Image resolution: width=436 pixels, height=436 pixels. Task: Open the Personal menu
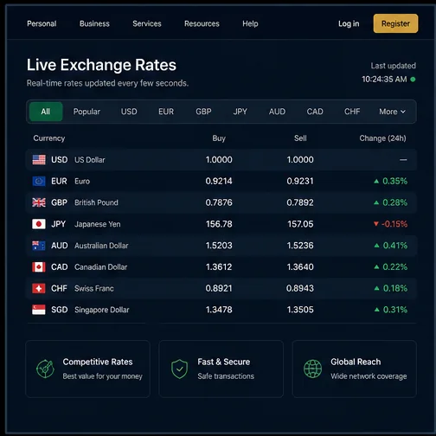coord(42,23)
